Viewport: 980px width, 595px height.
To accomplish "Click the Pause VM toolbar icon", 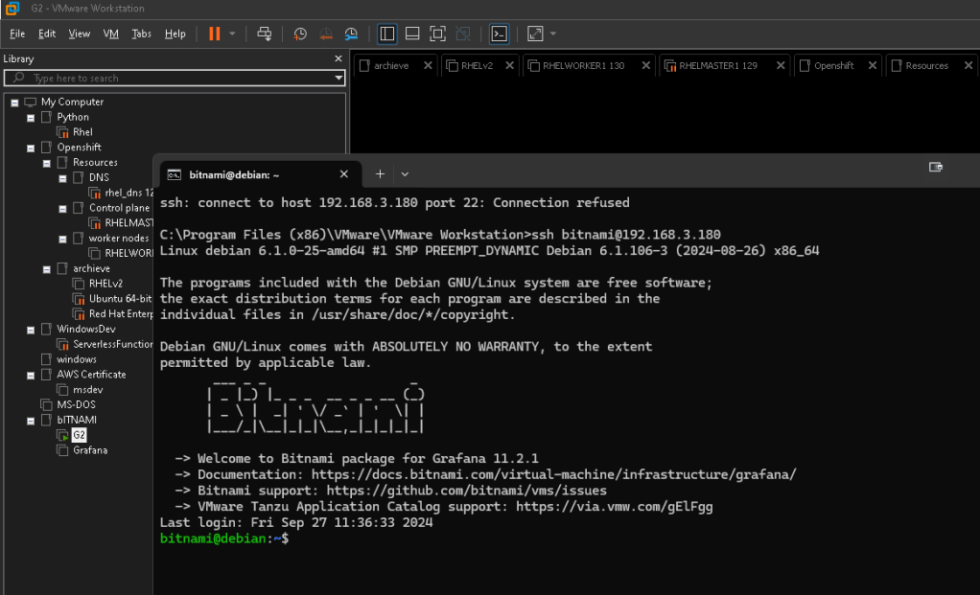I will pyautogui.click(x=215, y=34).
